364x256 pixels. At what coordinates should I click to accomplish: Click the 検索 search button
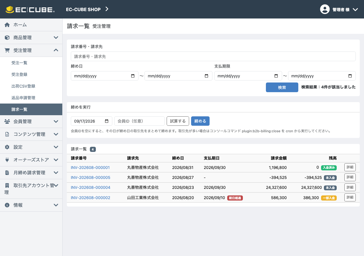click(x=282, y=87)
